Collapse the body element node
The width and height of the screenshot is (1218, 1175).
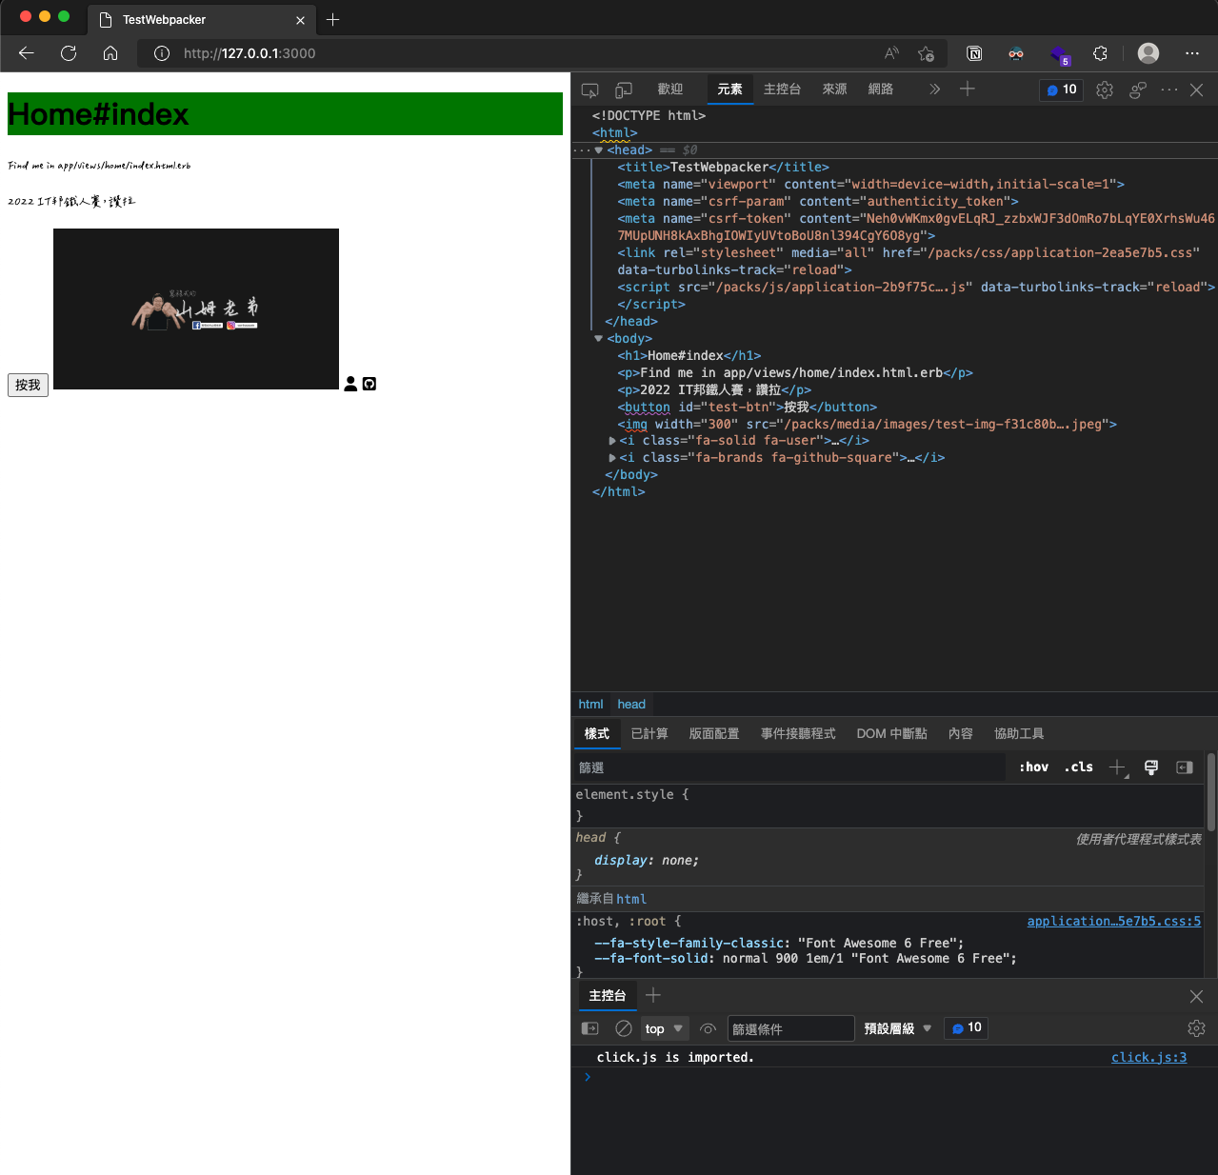599,339
